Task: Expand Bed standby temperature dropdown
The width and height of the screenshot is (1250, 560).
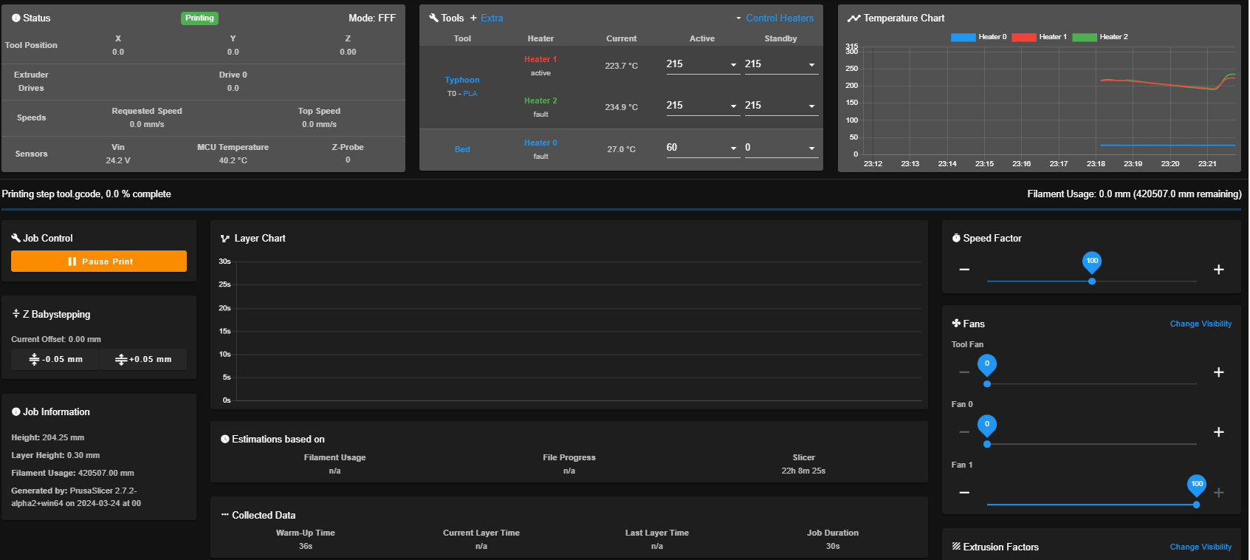Action: (x=812, y=148)
